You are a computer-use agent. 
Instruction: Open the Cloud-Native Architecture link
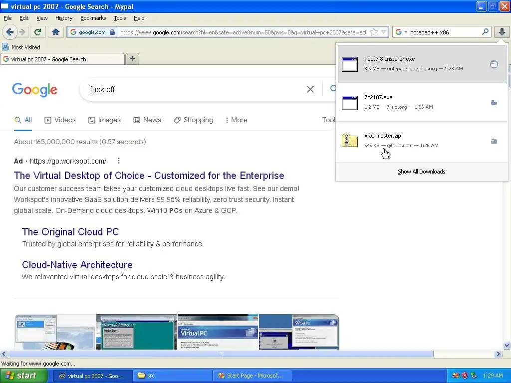(77, 265)
